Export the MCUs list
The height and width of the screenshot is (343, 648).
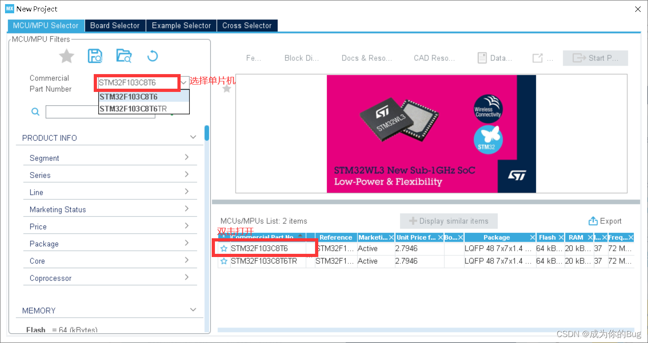[605, 221]
